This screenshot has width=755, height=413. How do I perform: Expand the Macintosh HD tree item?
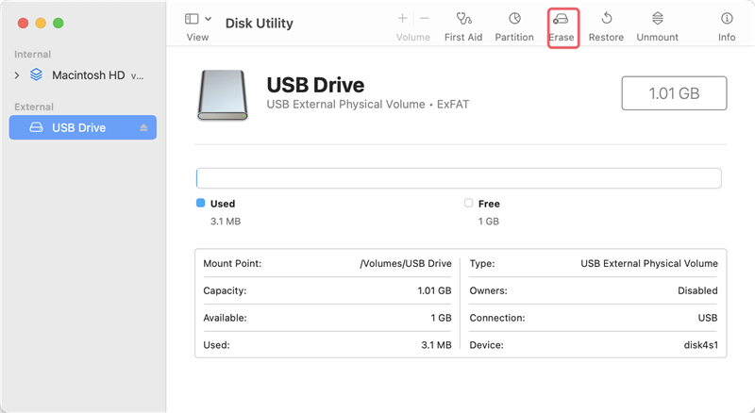click(17, 75)
